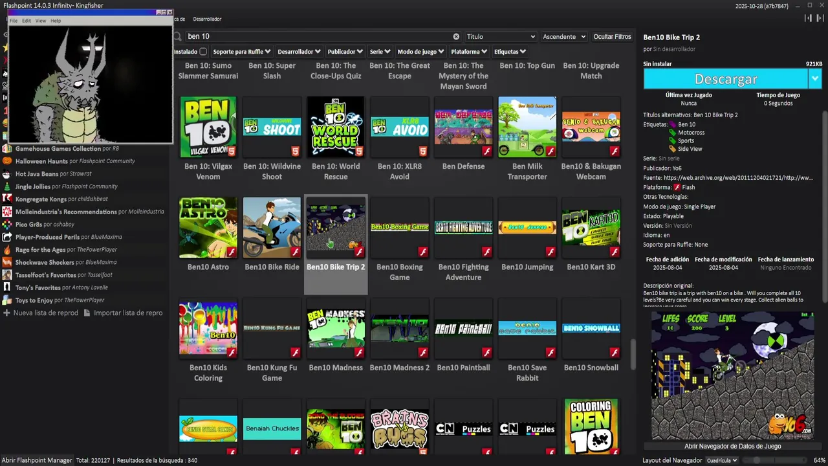Change the Ascendente sort order dropdown

[564, 37]
